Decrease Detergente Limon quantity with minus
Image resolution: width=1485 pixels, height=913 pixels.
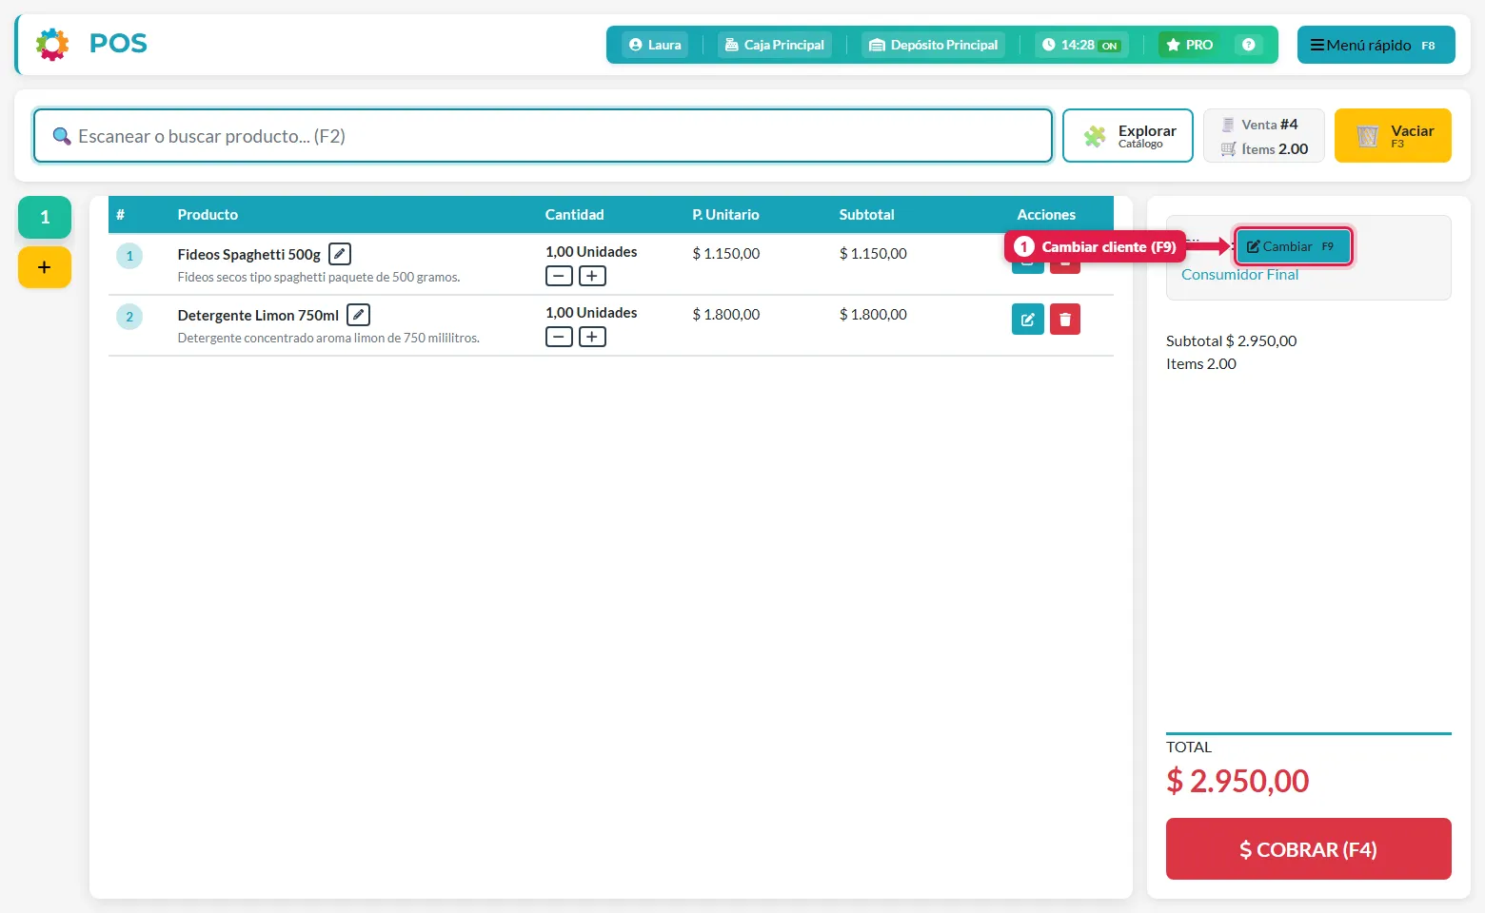tap(559, 337)
